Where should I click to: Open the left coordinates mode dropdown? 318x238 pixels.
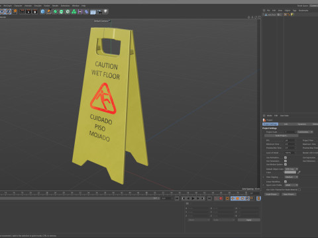(198, 220)
